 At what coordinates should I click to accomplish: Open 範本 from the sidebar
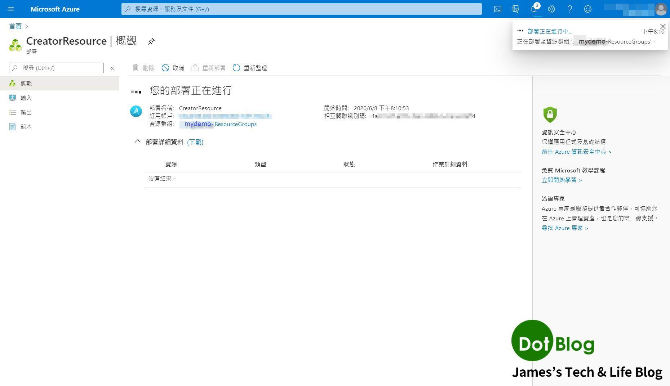point(26,126)
